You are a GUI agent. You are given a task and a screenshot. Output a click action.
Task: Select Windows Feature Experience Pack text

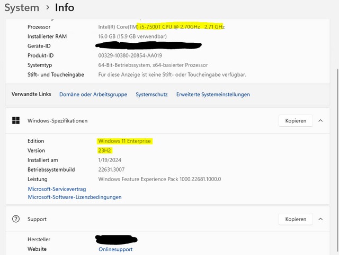159,179
